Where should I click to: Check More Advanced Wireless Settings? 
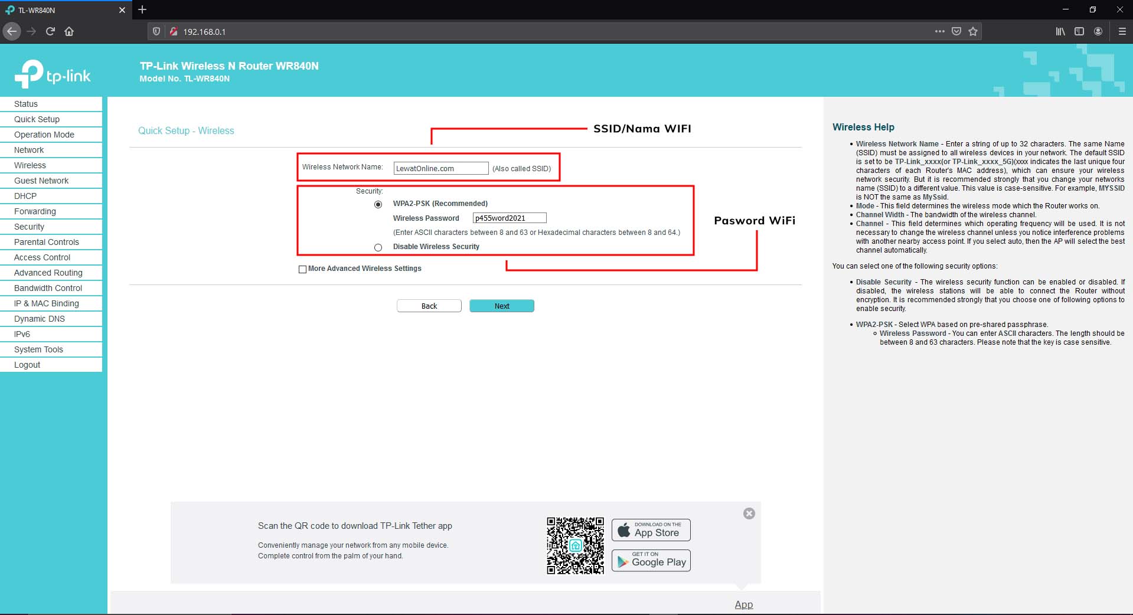pos(303,269)
